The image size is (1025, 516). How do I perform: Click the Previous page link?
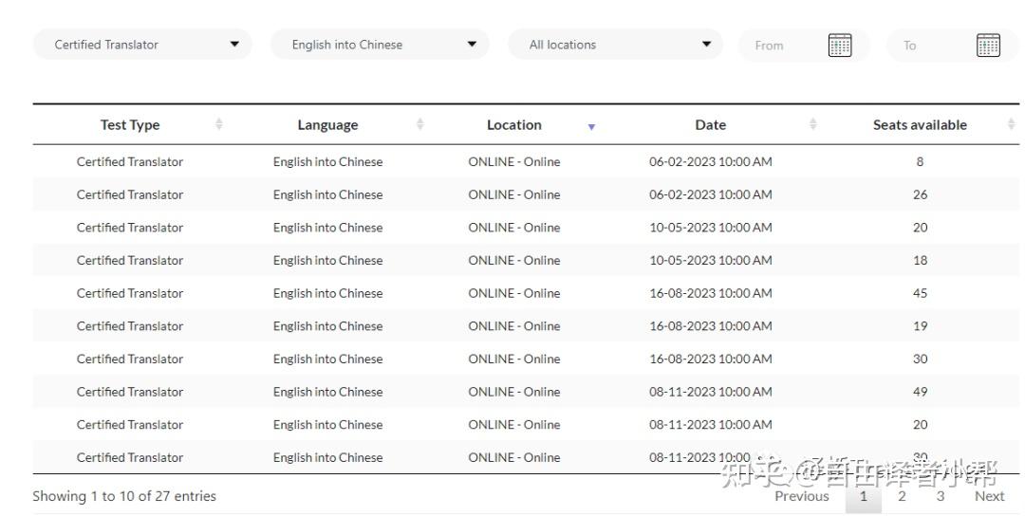(802, 496)
